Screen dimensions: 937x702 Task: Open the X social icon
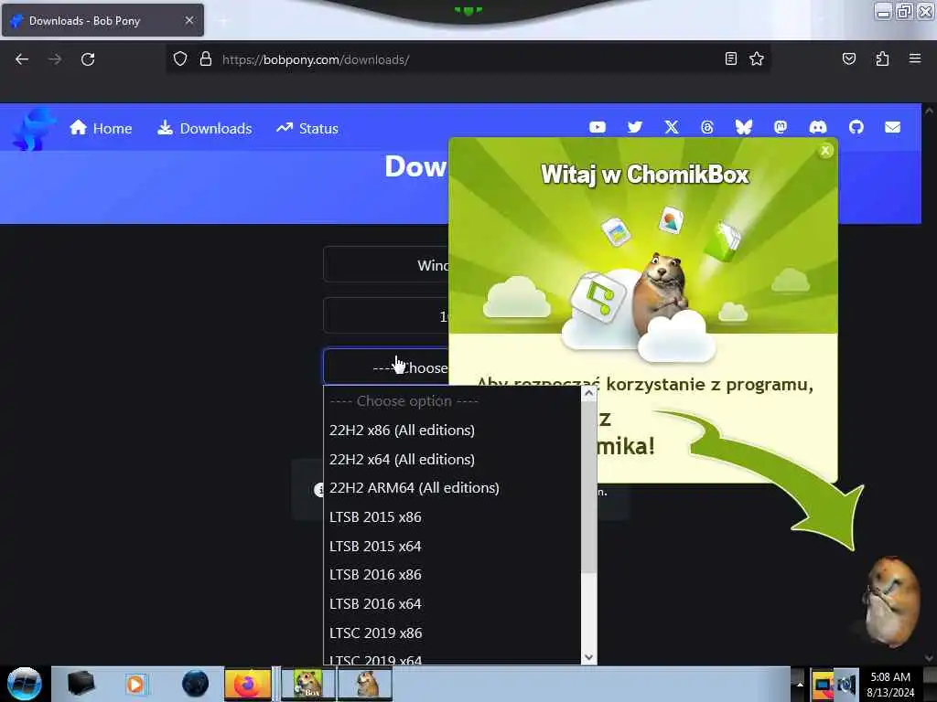click(672, 127)
